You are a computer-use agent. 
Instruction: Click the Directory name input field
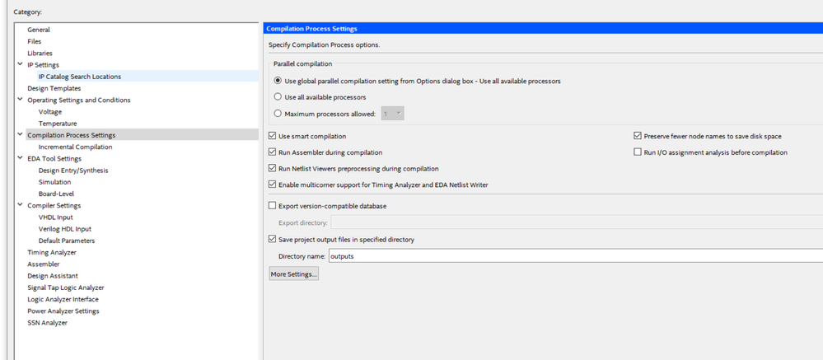[x=568, y=256]
